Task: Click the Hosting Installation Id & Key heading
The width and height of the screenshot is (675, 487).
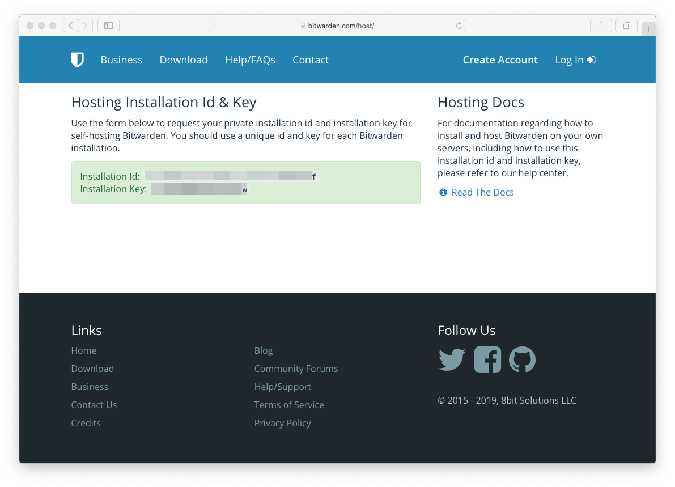Action: pyautogui.click(x=164, y=102)
